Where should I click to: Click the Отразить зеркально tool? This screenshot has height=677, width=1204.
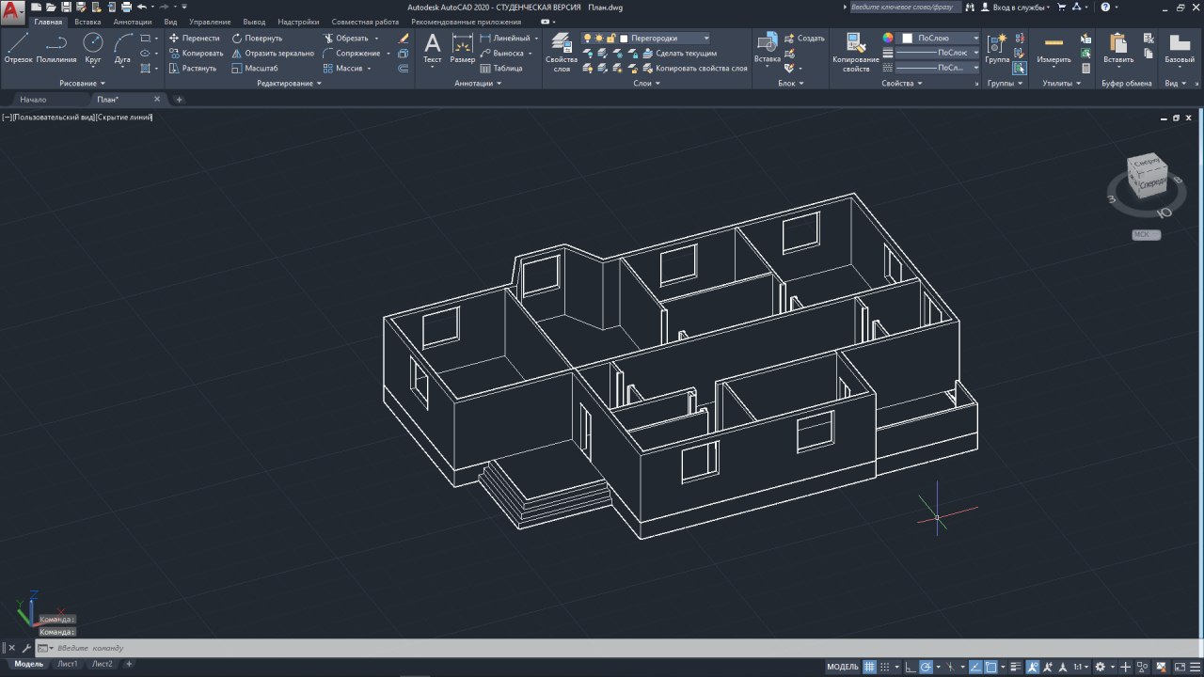pos(273,54)
